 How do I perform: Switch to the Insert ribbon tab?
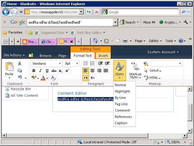(103, 56)
